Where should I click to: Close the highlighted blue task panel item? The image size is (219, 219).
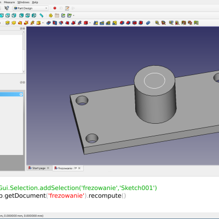(x=21, y=94)
